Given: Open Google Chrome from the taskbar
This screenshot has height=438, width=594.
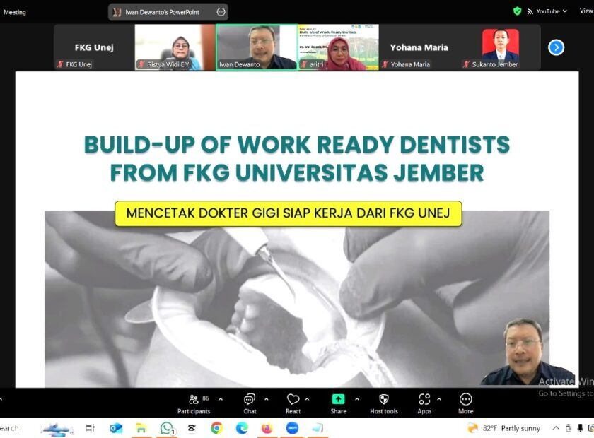Looking at the screenshot, I should tap(216, 428).
